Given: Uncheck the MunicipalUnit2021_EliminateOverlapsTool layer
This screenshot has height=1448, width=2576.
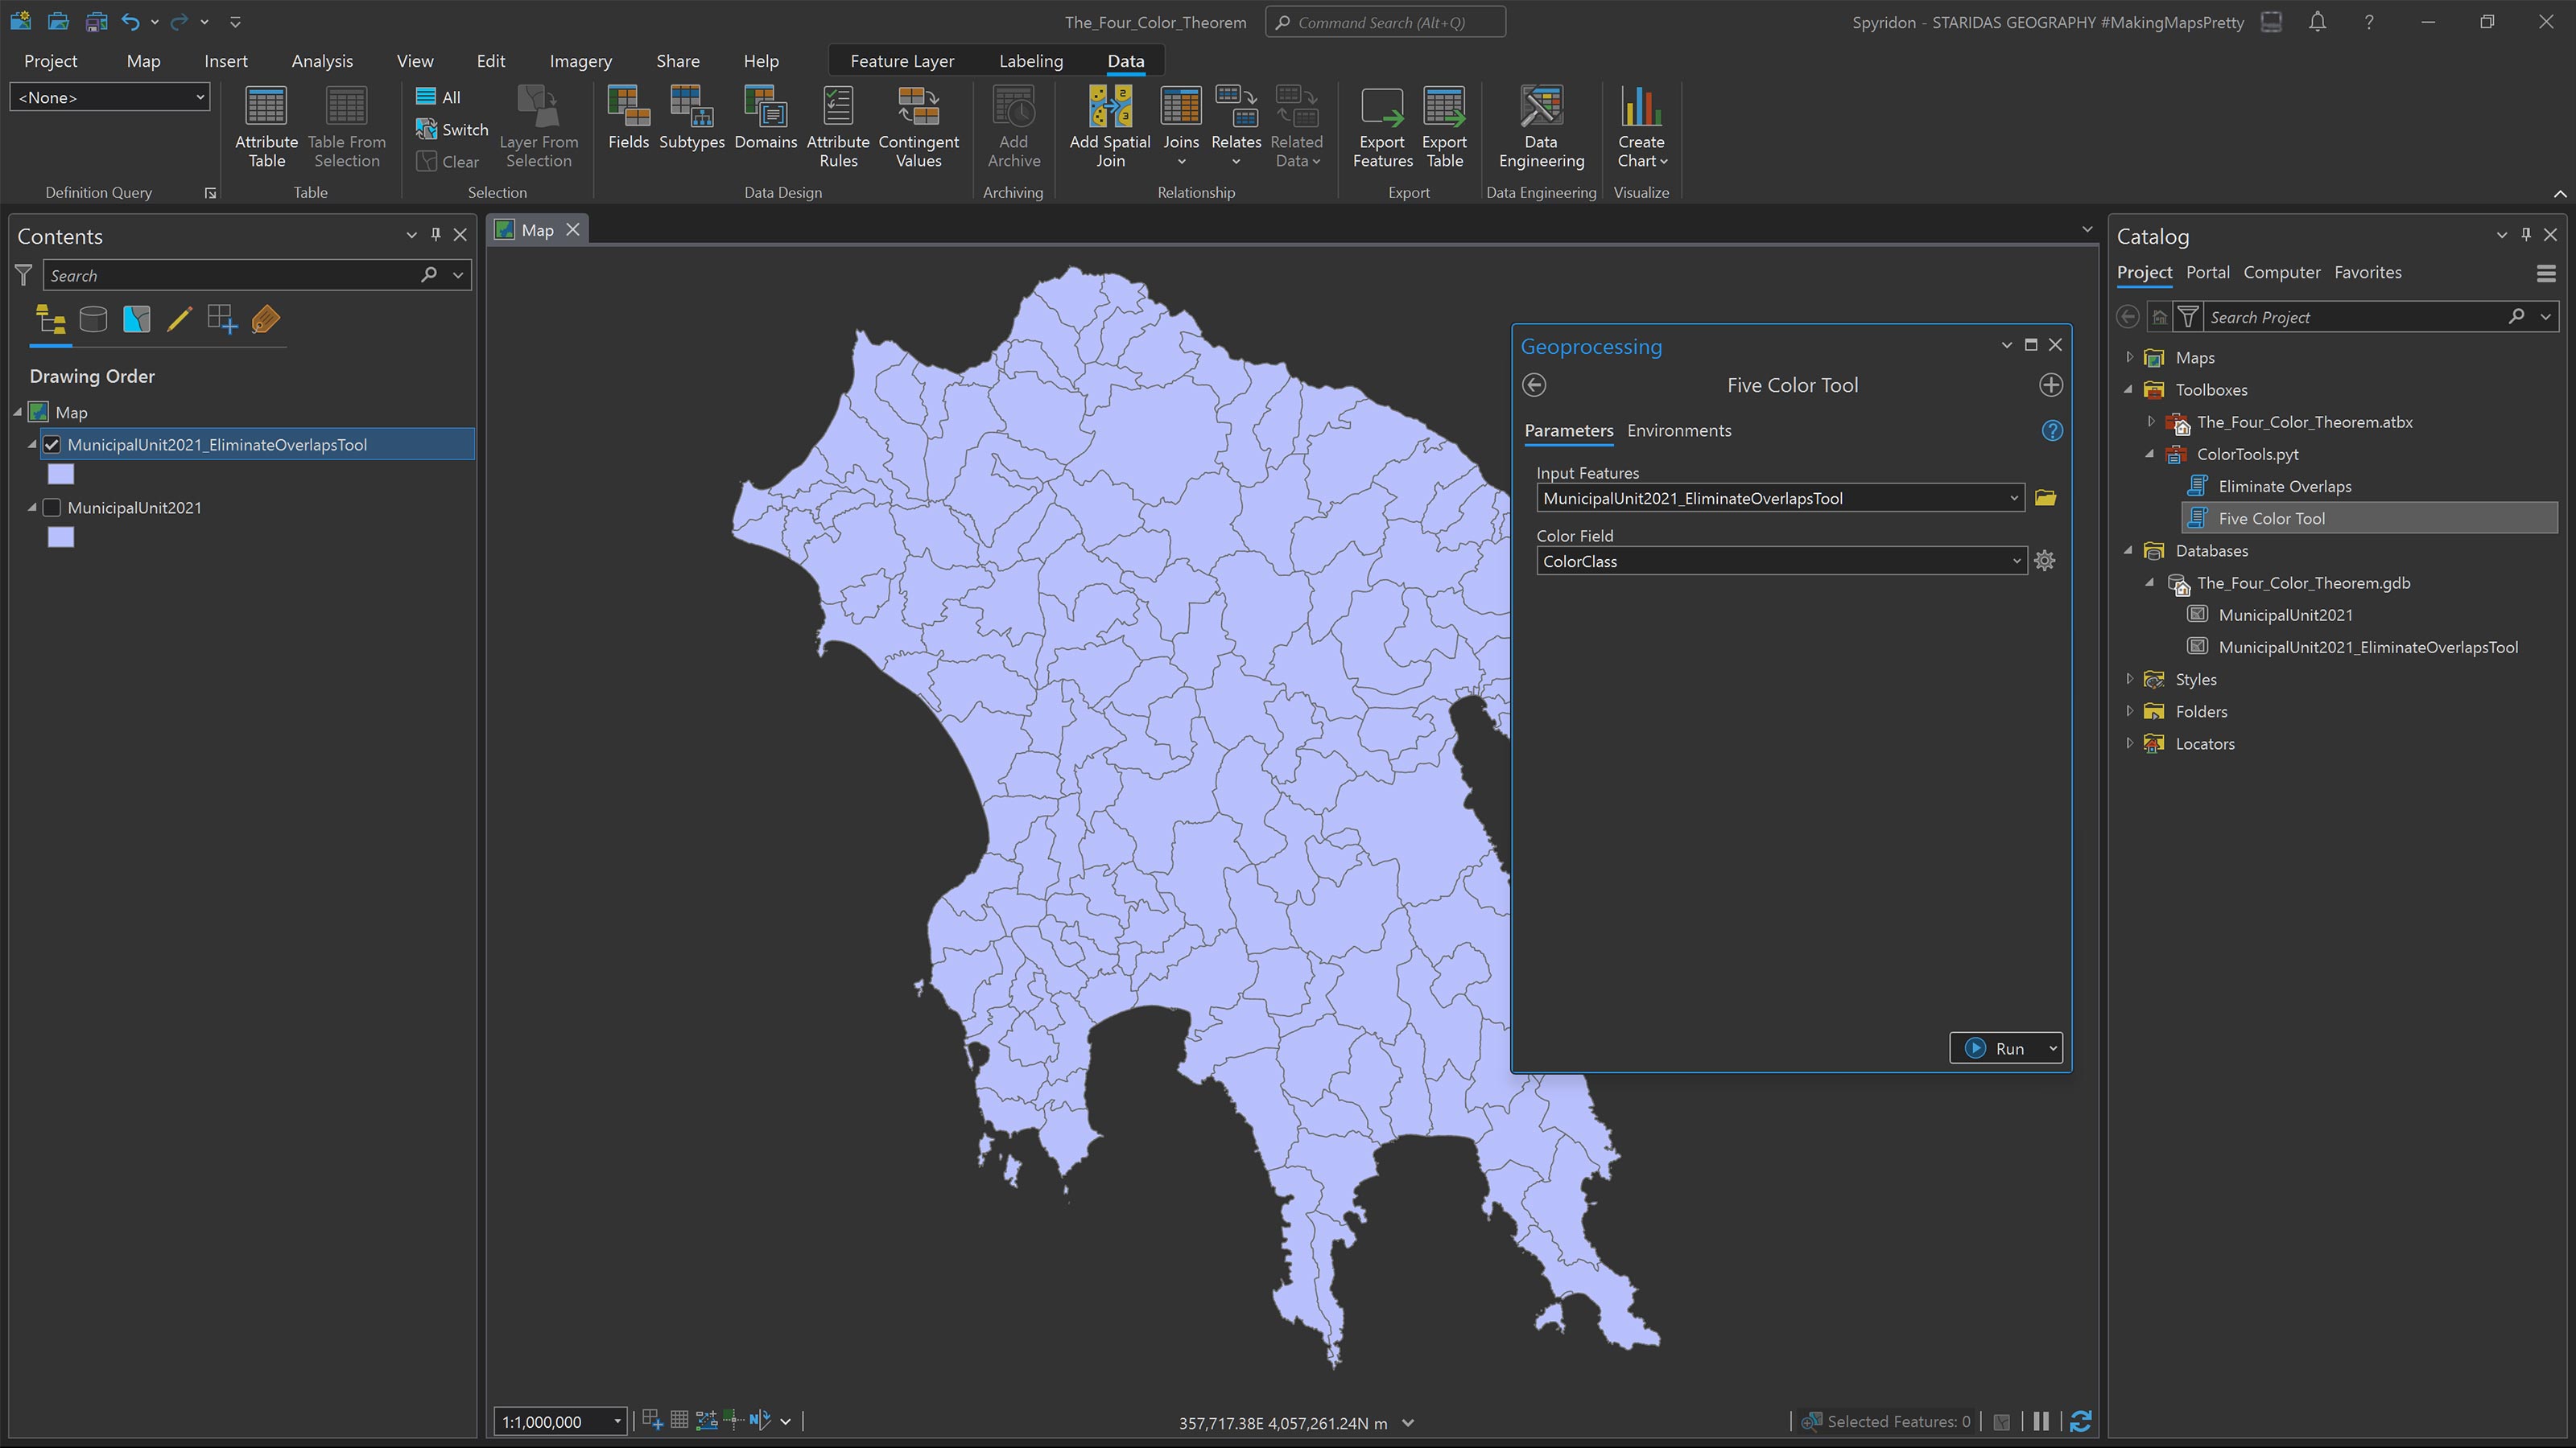Looking at the screenshot, I should pos(52,445).
